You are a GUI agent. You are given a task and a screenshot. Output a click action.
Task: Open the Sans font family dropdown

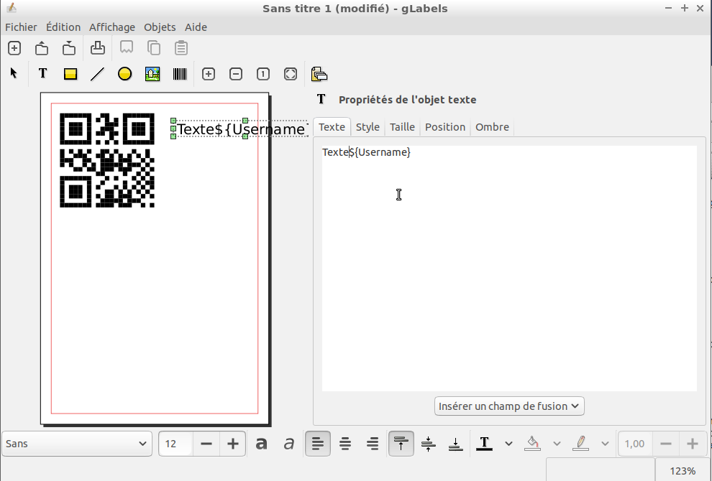(77, 444)
